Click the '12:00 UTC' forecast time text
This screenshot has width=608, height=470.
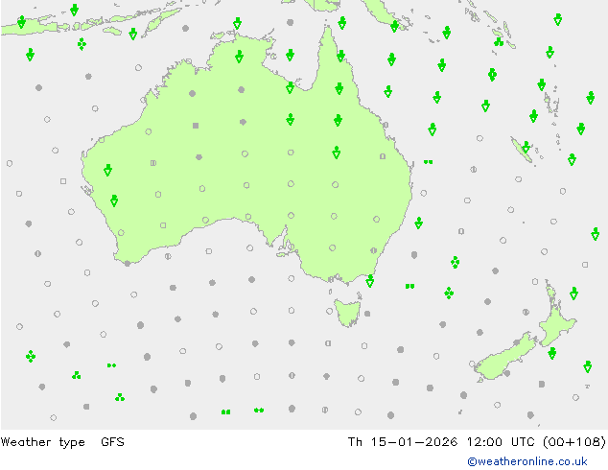[503, 441]
